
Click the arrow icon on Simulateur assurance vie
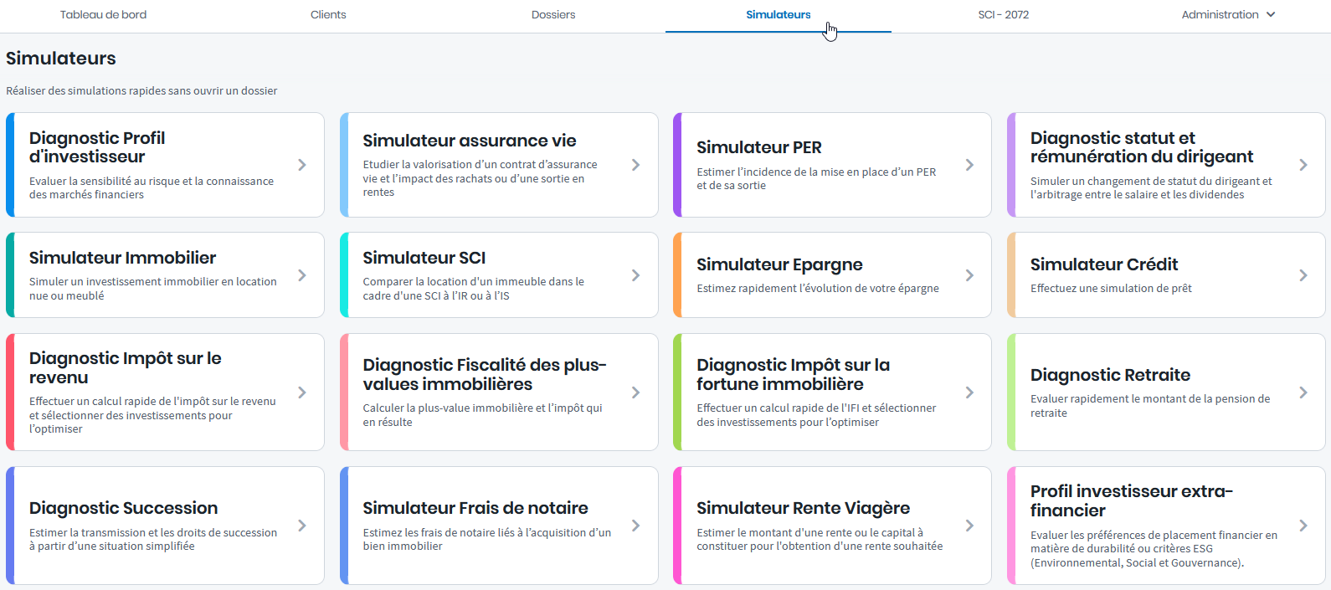pyautogui.click(x=636, y=165)
